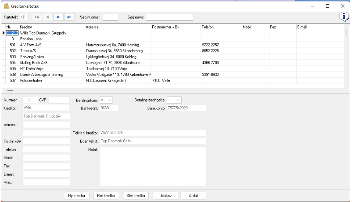Click the Mobil input field

click(46, 158)
